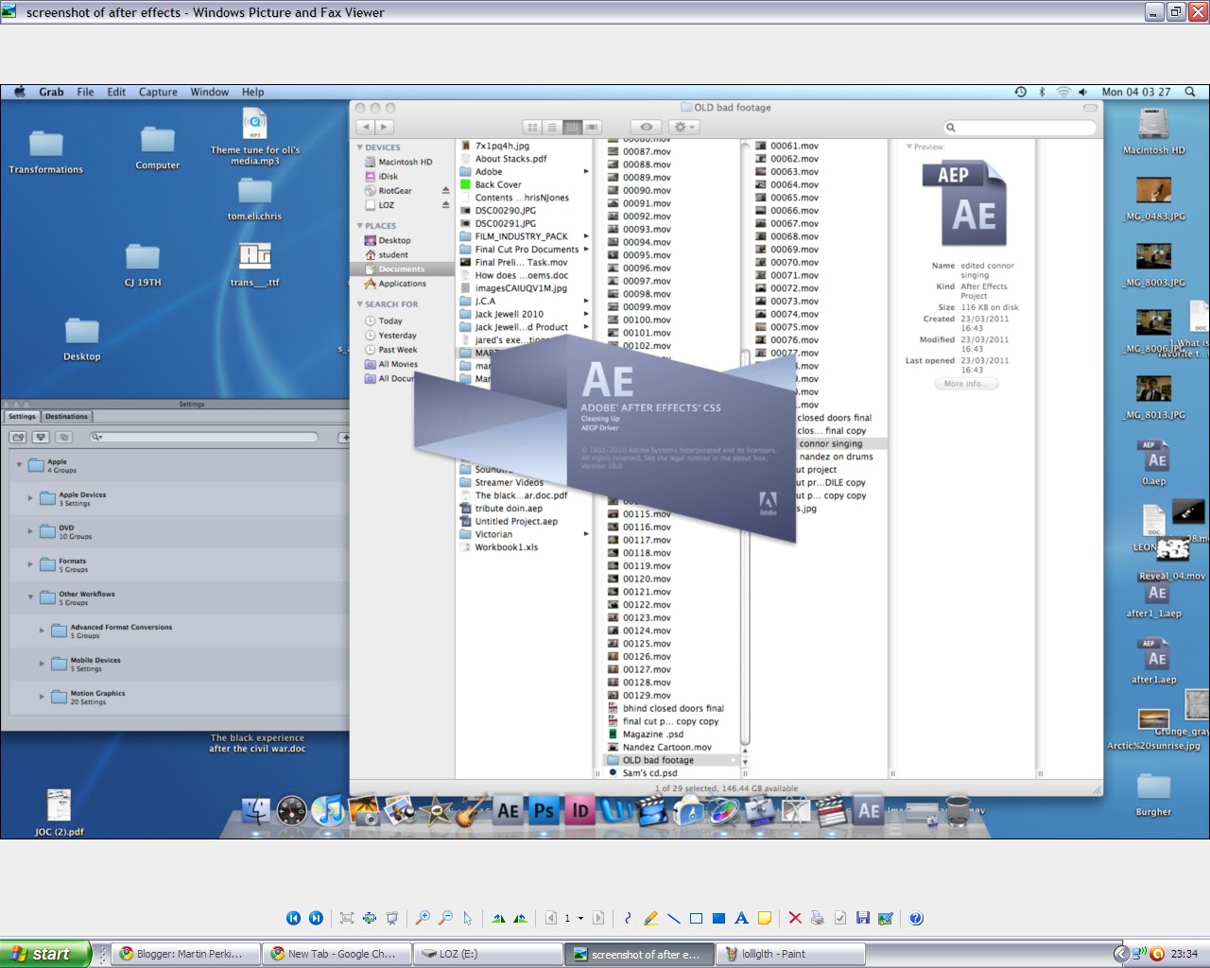
Task: Click the eject icon next to LOZ
Action: click(446, 204)
